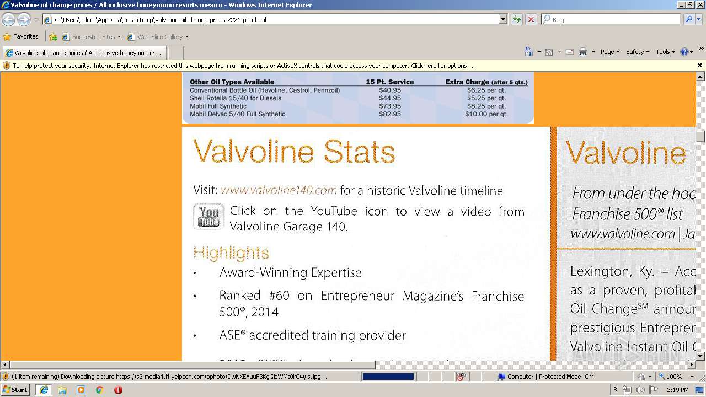Open the media player taskbar icon
Image resolution: width=706 pixels, height=397 pixels.
click(81, 390)
